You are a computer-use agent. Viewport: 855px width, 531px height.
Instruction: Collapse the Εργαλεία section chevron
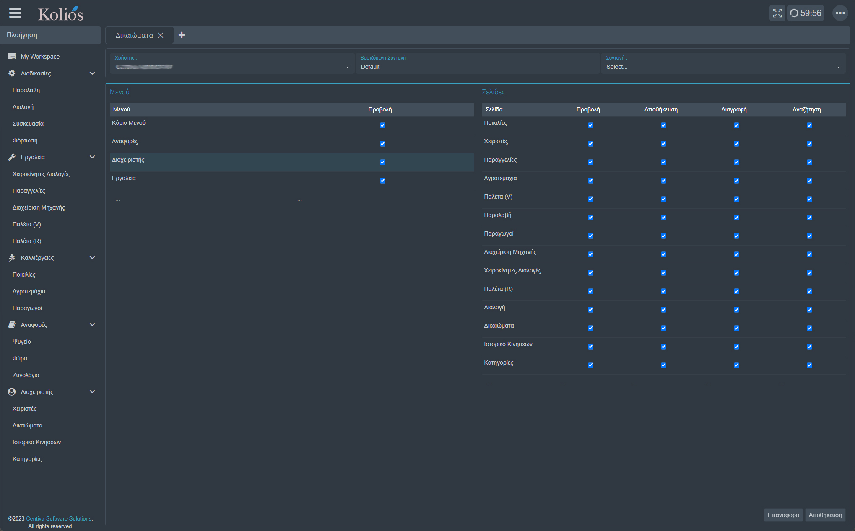92,157
